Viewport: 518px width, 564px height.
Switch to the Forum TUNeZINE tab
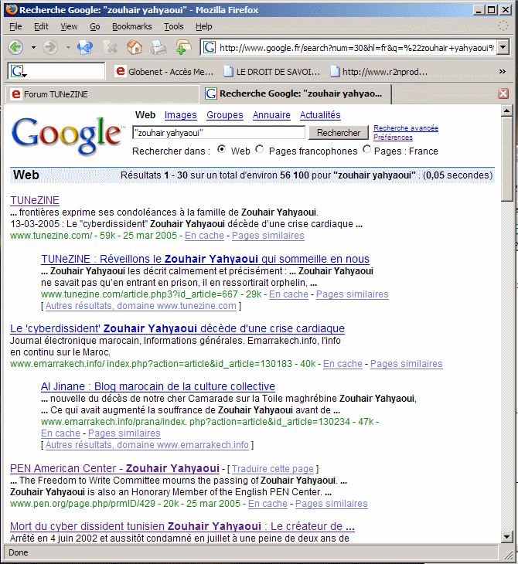[102, 94]
